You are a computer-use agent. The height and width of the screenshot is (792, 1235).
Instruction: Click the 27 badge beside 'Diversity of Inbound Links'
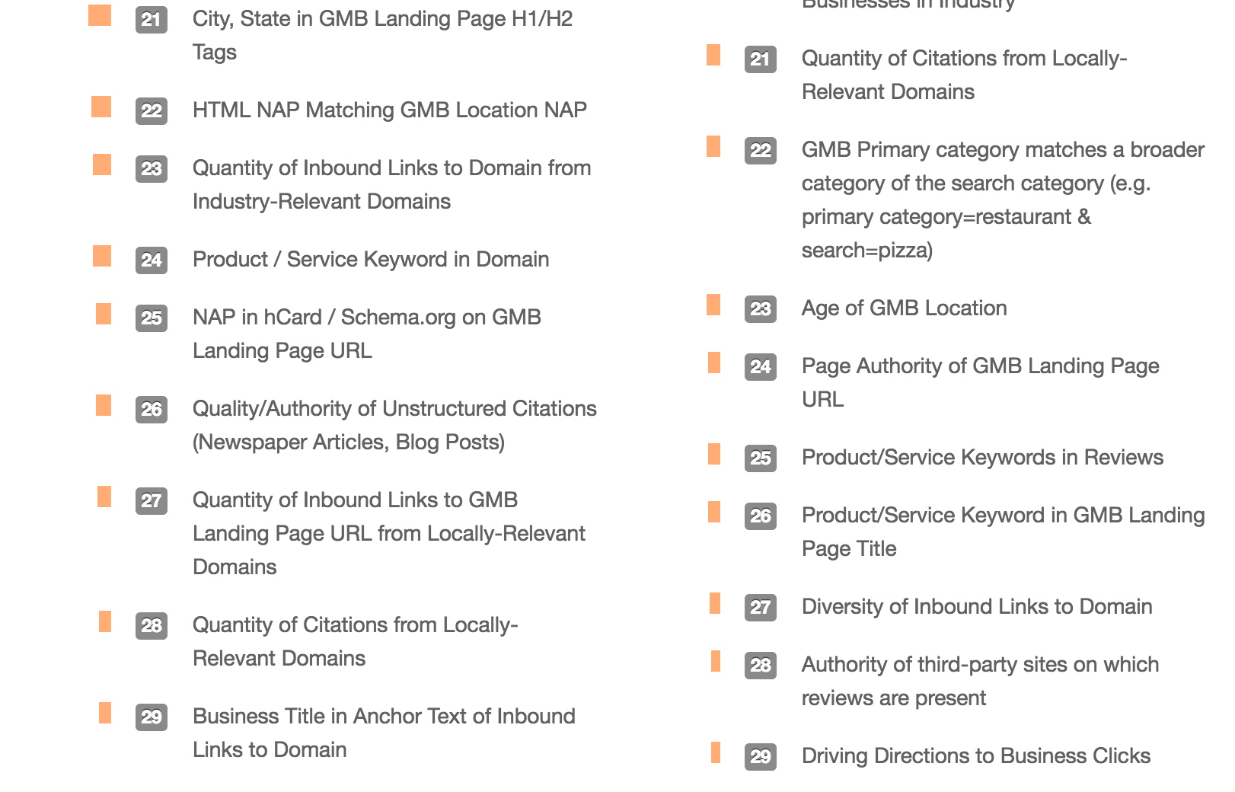(761, 607)
